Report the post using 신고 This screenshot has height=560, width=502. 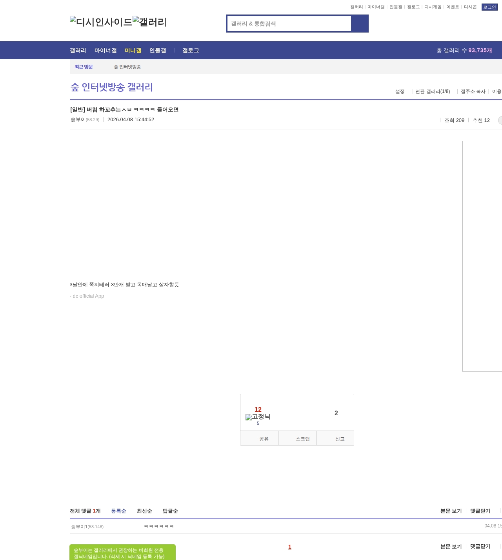(335, 438)
